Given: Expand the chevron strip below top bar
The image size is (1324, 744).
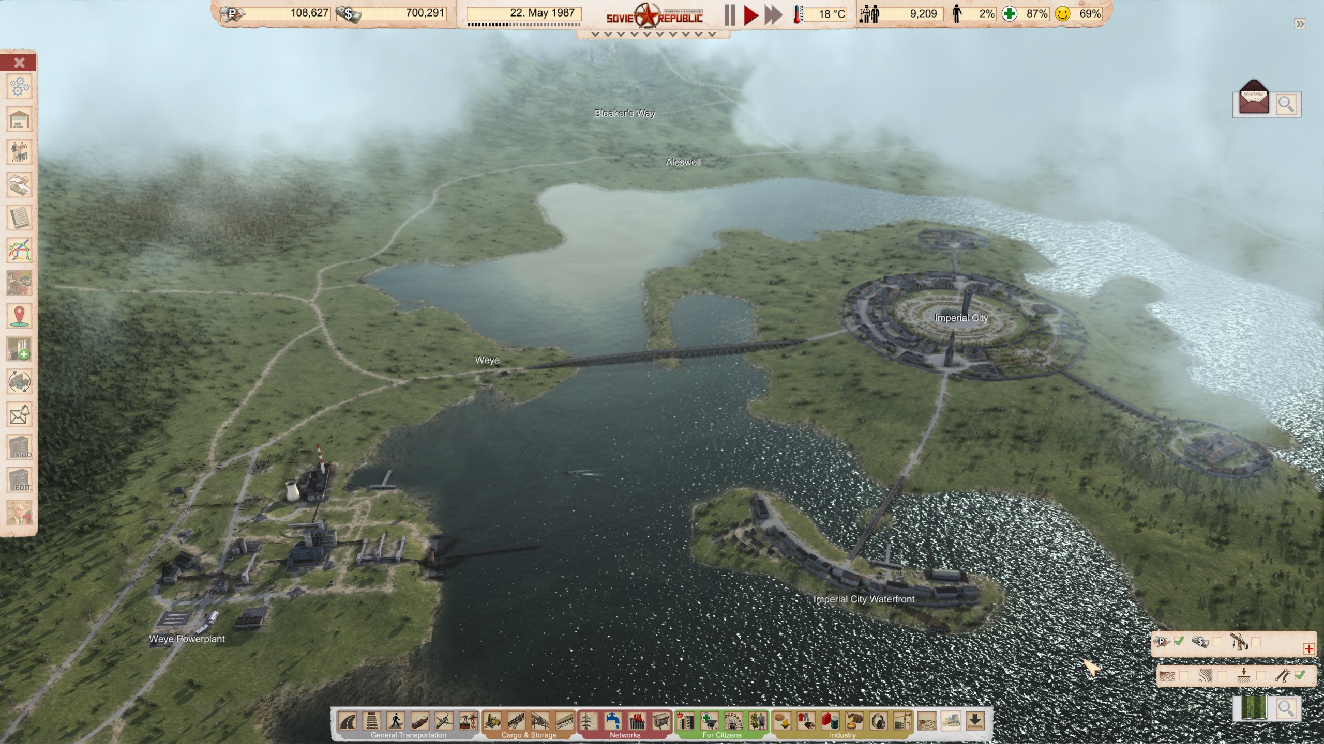Looking at the screenshot, I should [x=654, y=34].
